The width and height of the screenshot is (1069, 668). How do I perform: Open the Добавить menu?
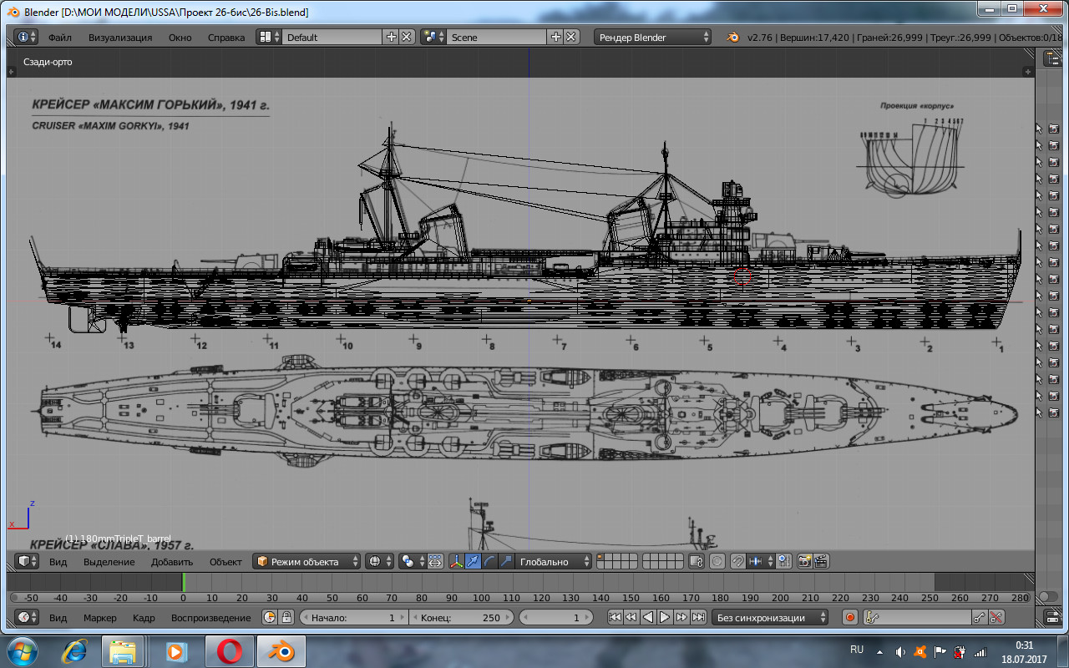tap(172, 562)
